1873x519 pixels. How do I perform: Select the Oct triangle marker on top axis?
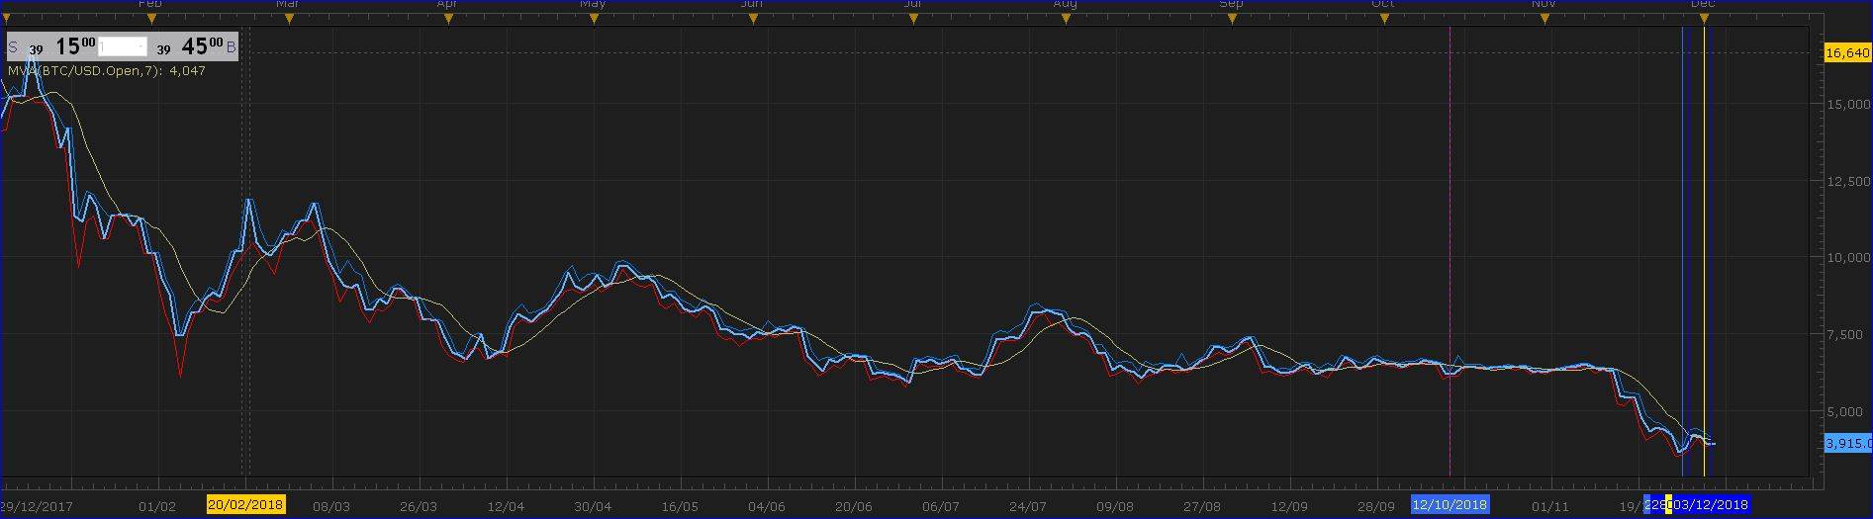click(1383, 18)
